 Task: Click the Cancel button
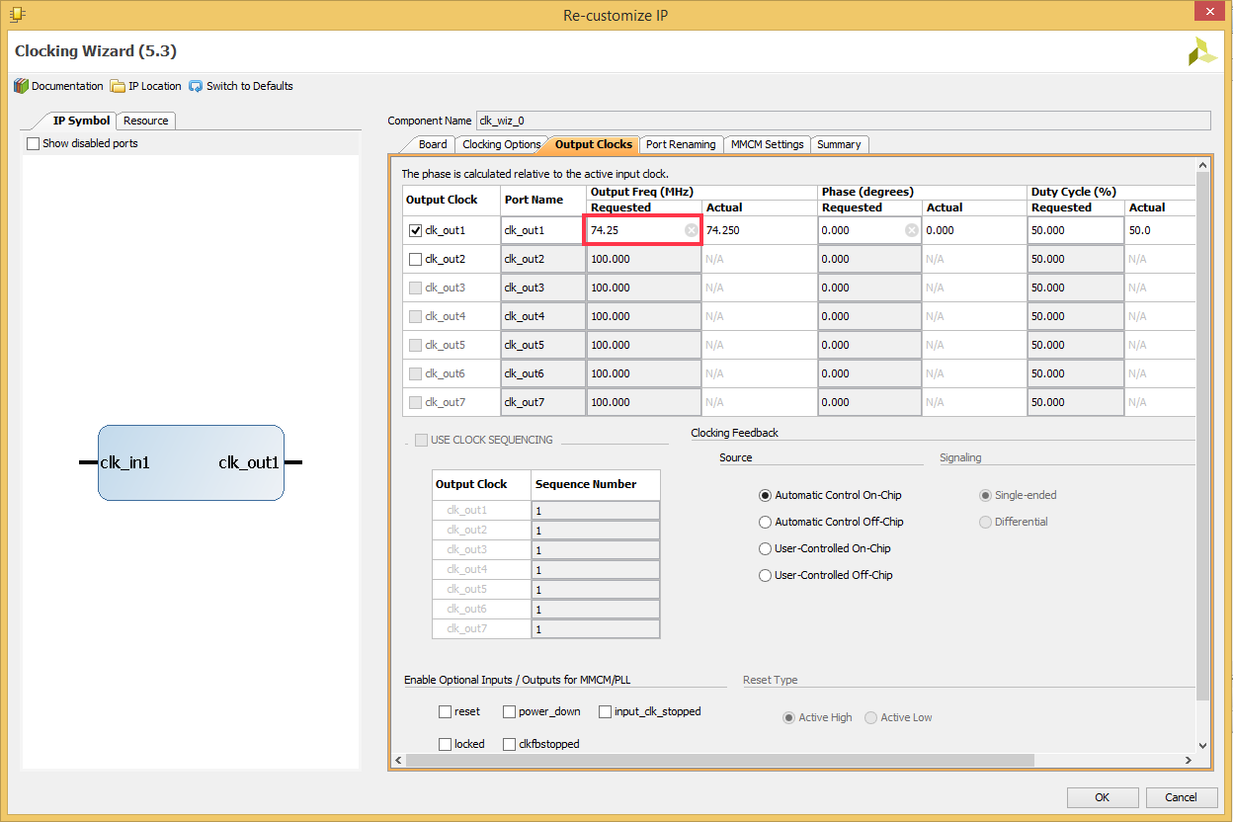1181,797
